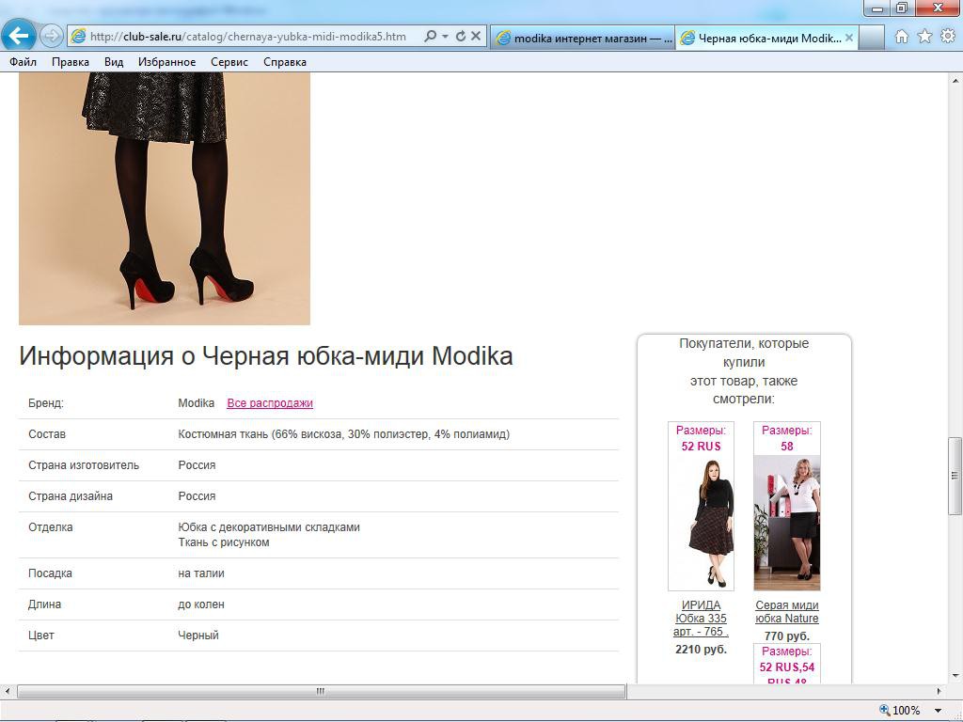The height and width of the screenshot is (722, 963).
Task: Click the browser Back arrow button
Action: click(x=19, y=36)
